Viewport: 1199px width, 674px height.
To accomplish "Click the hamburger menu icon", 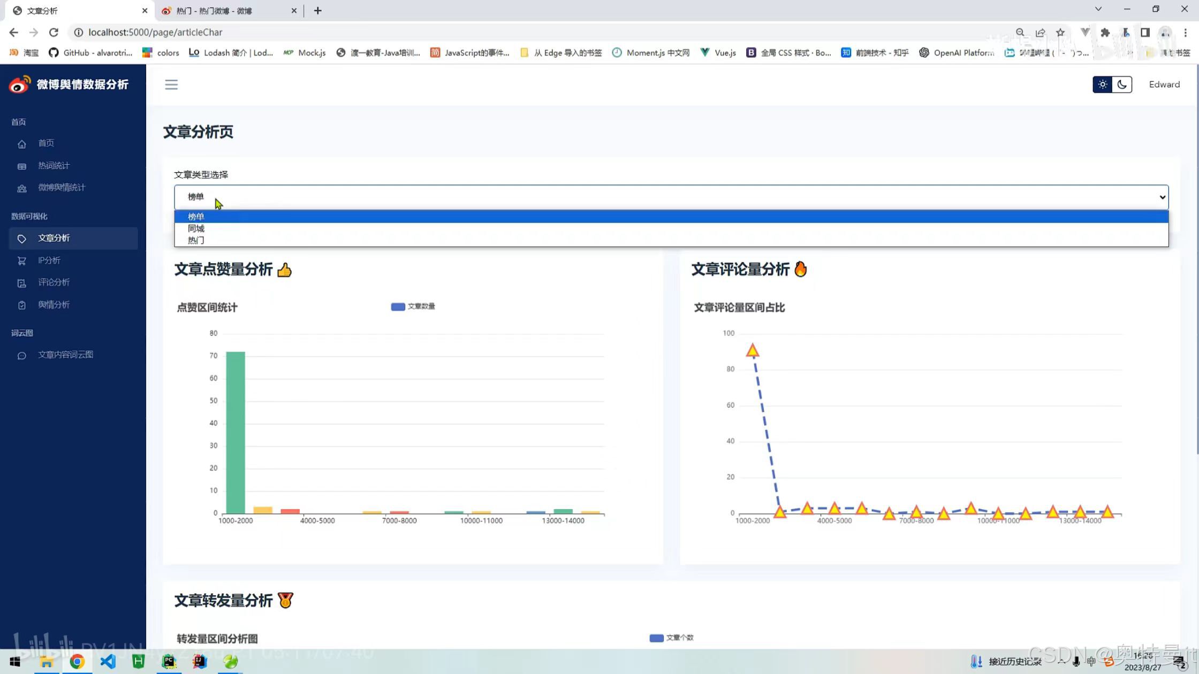I will click(x=171, y=85).
